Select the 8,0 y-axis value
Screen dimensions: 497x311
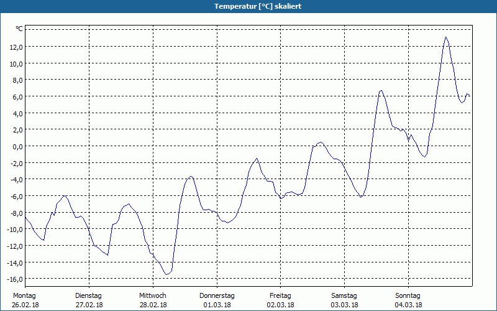(17, 80)
